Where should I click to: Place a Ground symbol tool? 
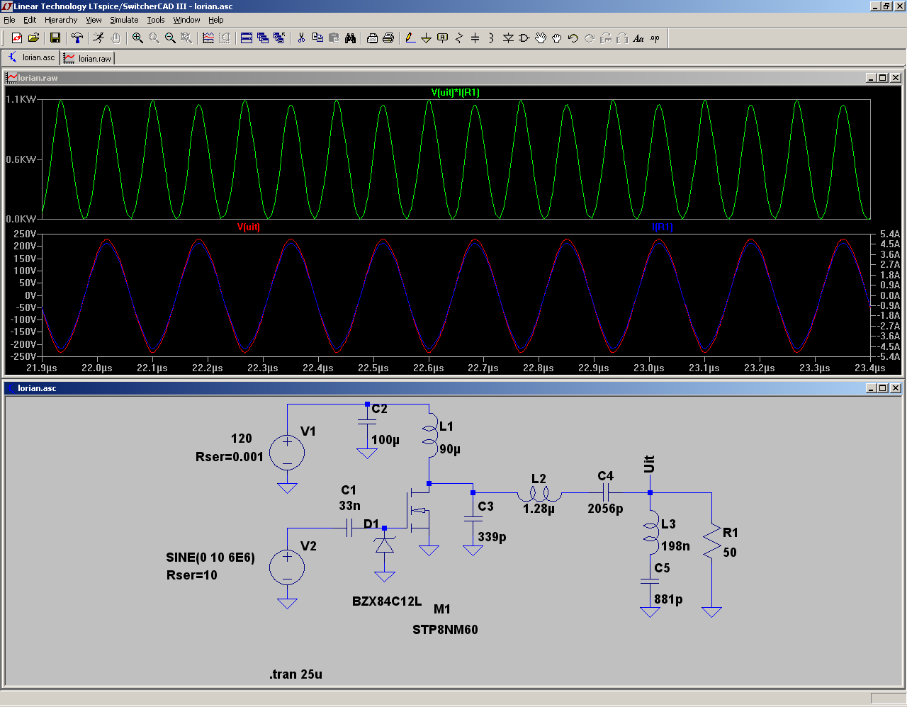tap(426, 38)
